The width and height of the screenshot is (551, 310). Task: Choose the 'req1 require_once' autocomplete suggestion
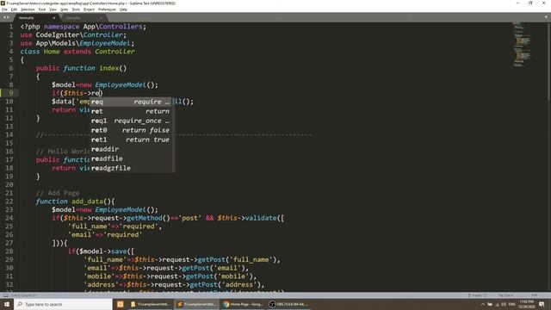(130, 121)
